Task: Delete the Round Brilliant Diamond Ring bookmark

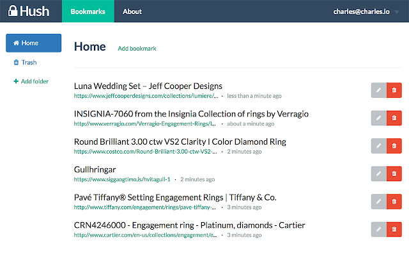Action: (x=394, y=146)
